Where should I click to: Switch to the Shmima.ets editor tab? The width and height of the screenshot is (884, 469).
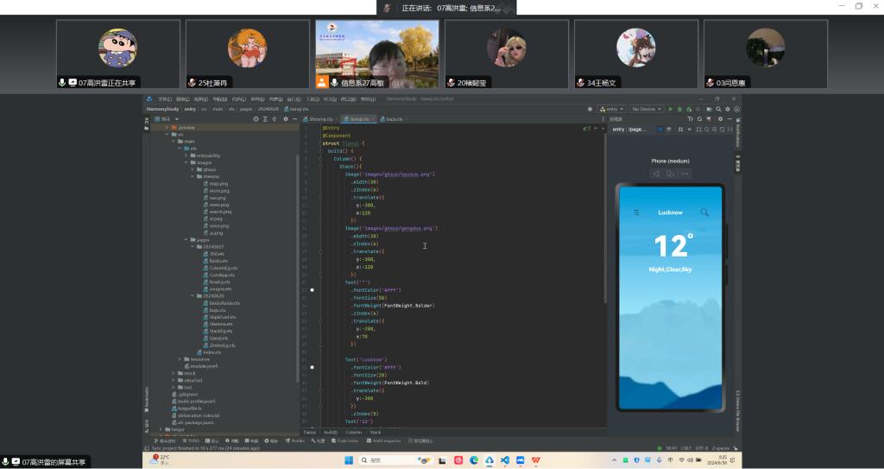pos(319,119)
